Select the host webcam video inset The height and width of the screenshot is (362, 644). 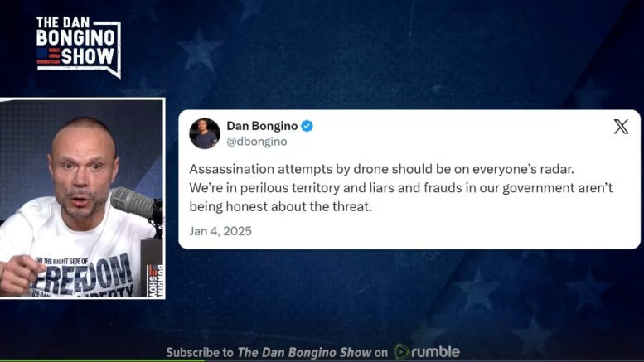pos(82,198)
